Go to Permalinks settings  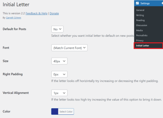point(142,36)
